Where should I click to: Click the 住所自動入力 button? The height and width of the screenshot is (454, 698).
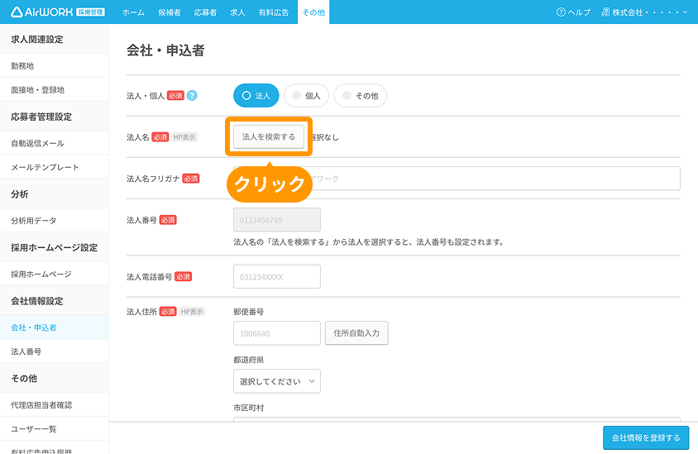click(356, 333)
